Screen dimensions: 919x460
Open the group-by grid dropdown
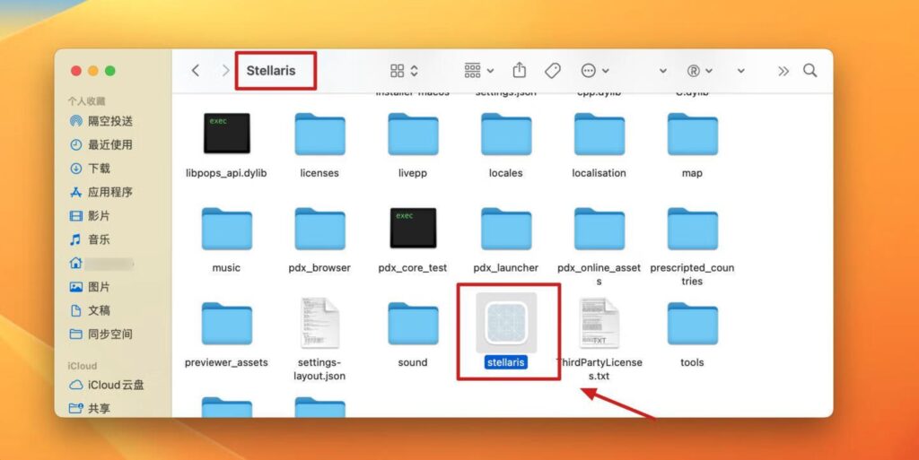(478, 70)
